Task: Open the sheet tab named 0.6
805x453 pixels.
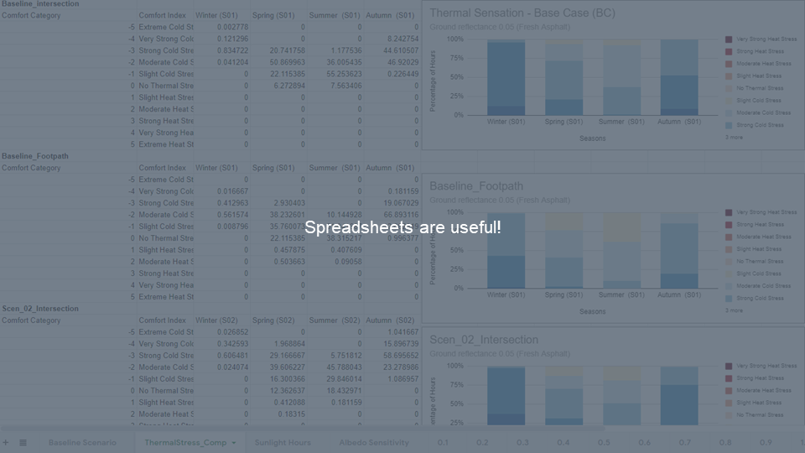Action: coord(644,442)
